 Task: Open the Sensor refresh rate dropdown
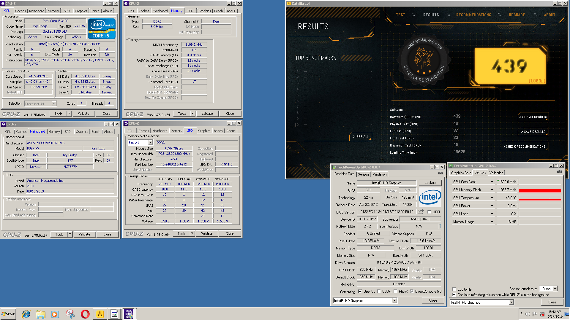click(555, 289)
